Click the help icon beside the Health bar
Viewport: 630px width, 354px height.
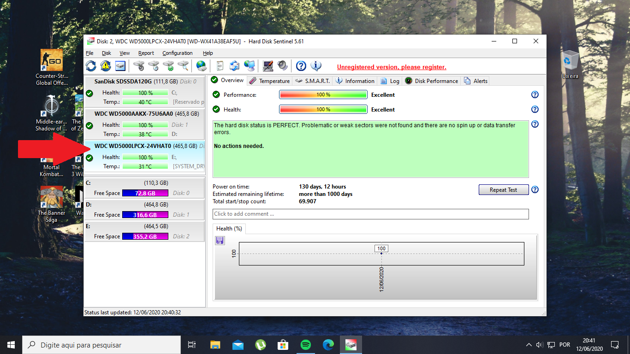click(x=535, y=109)
